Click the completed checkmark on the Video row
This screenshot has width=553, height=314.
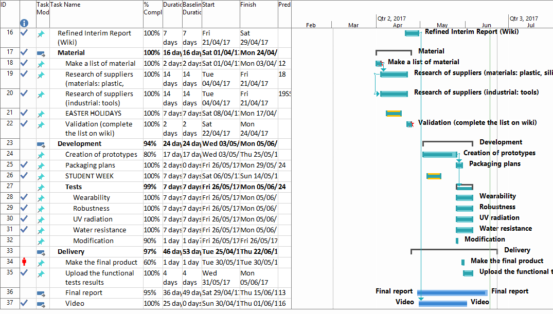pos(24,303)
